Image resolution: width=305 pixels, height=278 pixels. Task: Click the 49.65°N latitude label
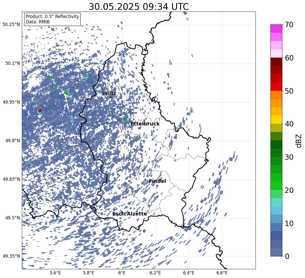coord(11,179)
